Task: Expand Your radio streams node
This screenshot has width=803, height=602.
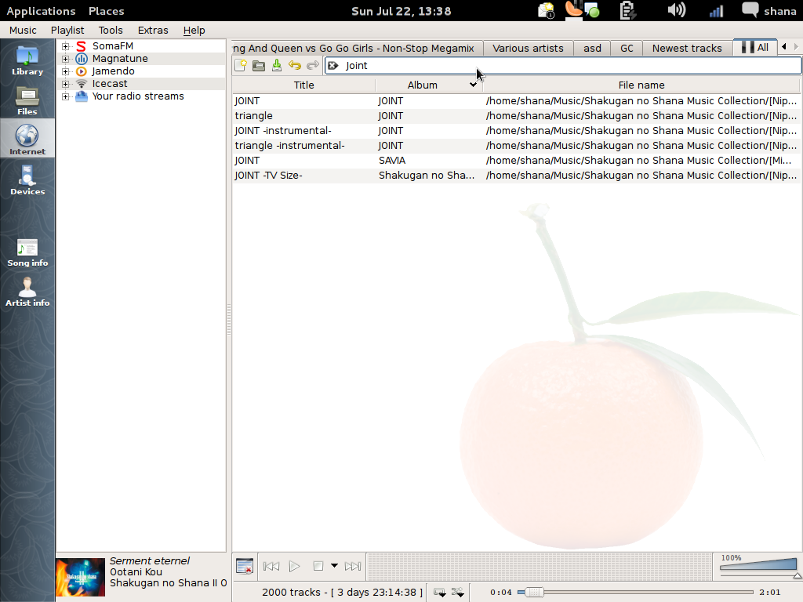Action: click(66, 96)
